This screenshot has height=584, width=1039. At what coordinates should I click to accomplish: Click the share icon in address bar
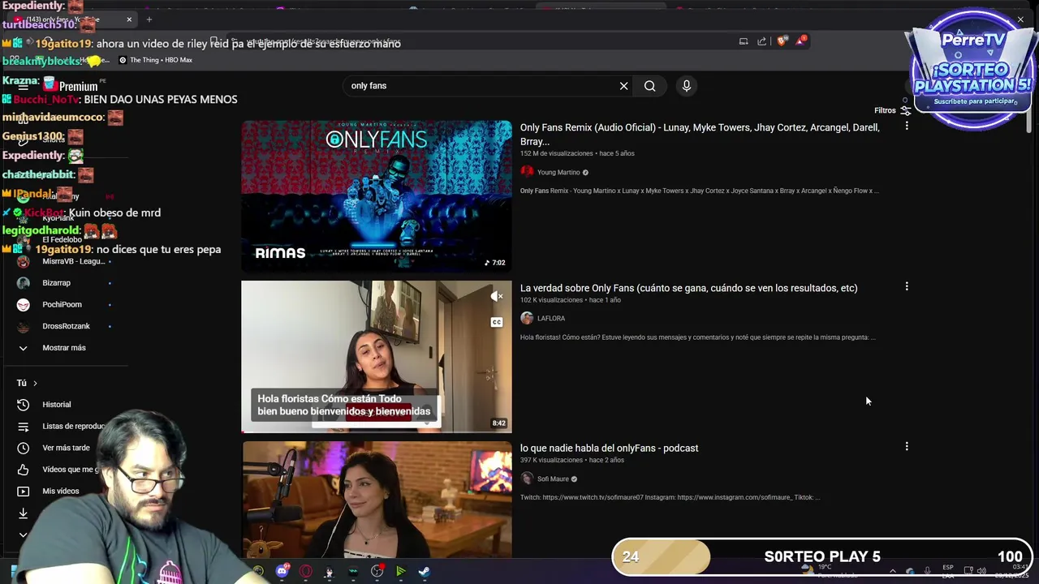761,41
